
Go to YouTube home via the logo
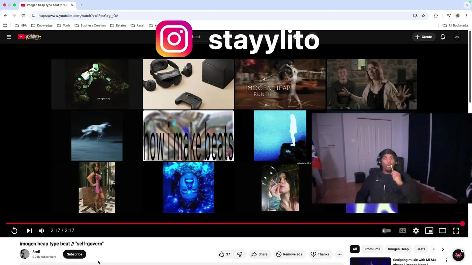click(29, 36)
